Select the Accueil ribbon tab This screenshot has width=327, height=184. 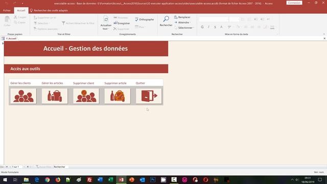(21, 10)
